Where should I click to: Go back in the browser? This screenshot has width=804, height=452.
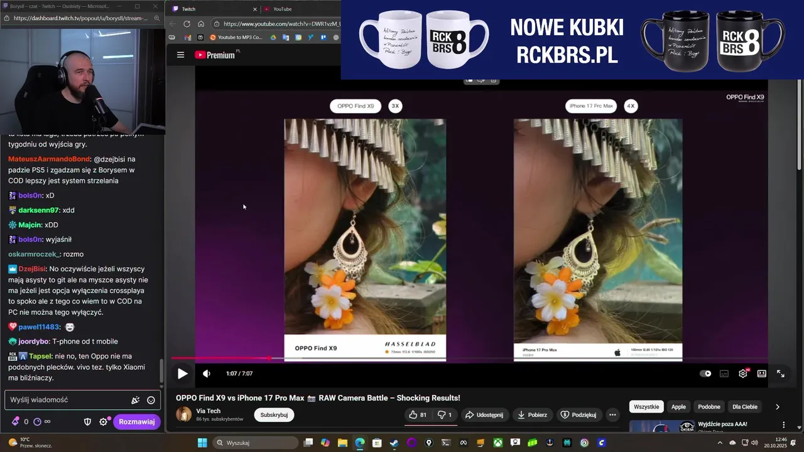pyautogui.click(x=173, y=24)
